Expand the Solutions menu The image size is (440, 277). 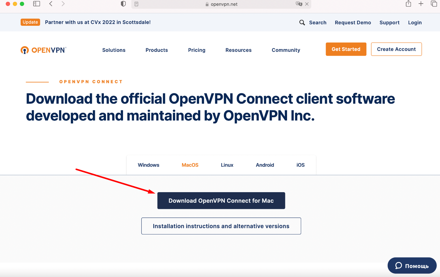point(114,50)
